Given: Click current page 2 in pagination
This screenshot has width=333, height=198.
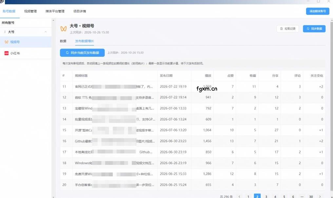Looking at the screenshot, I should (x=257, y=196).
